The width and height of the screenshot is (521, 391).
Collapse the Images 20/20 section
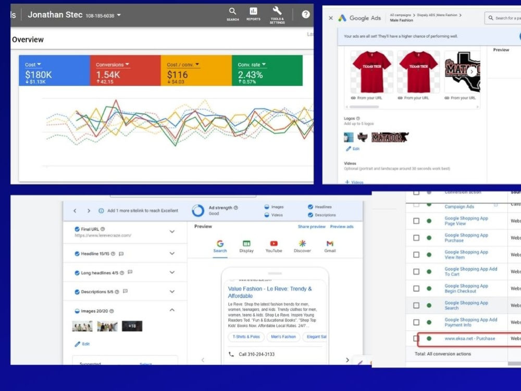172,310
